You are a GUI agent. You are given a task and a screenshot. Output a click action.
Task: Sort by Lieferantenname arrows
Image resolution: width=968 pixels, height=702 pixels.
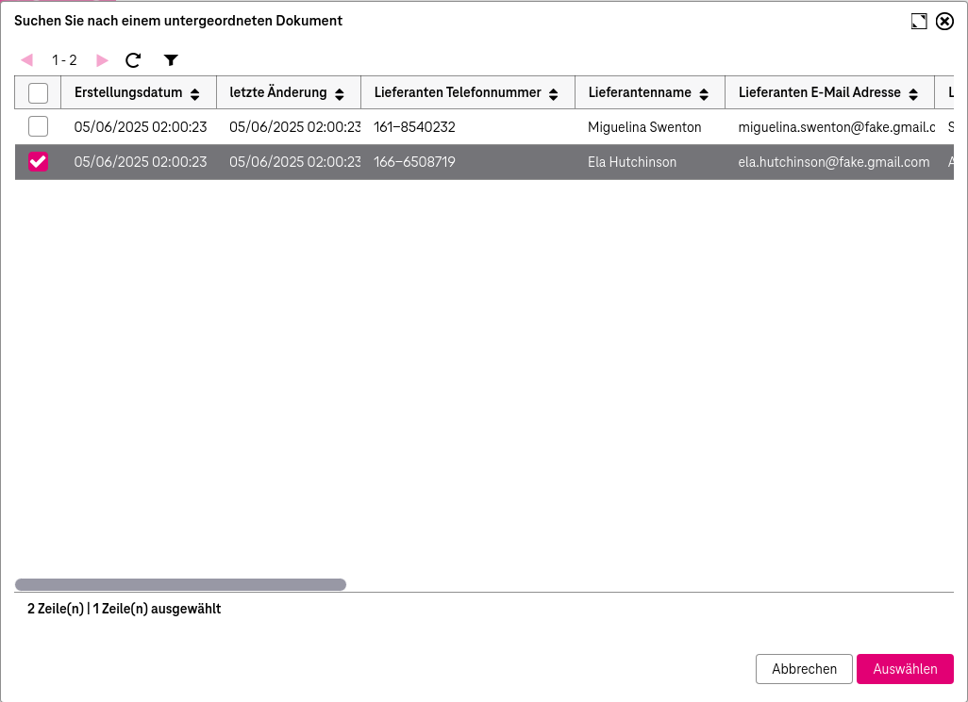pos(704,93)
